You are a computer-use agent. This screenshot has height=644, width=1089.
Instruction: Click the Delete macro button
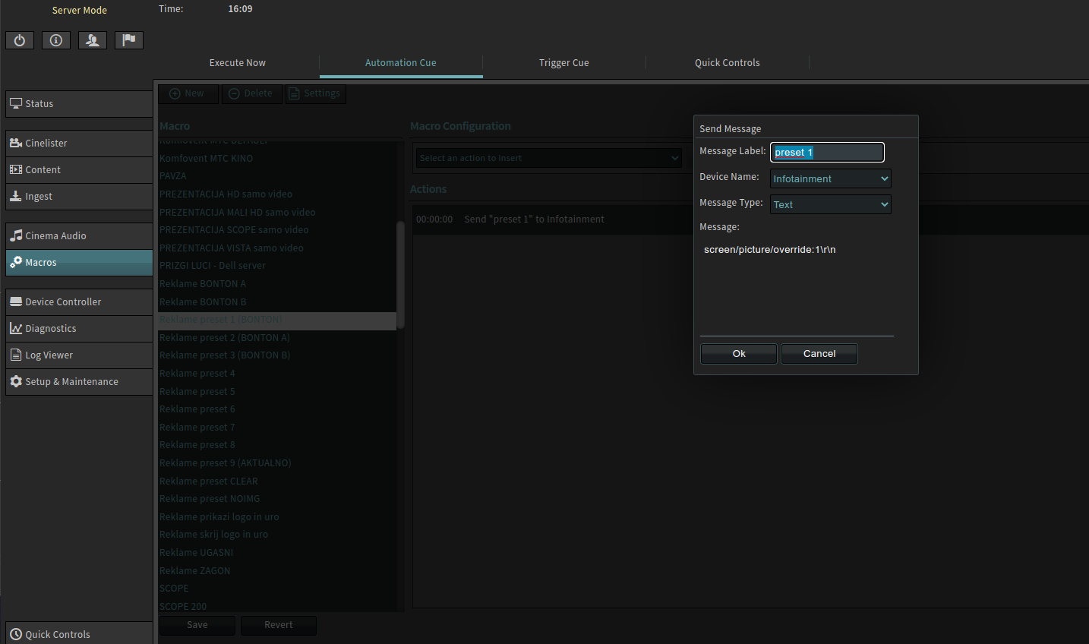(x=252, y=93)
